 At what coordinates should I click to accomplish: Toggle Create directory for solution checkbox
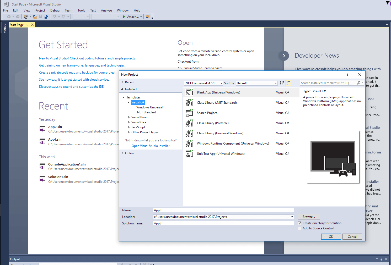[x=300, y=223]
